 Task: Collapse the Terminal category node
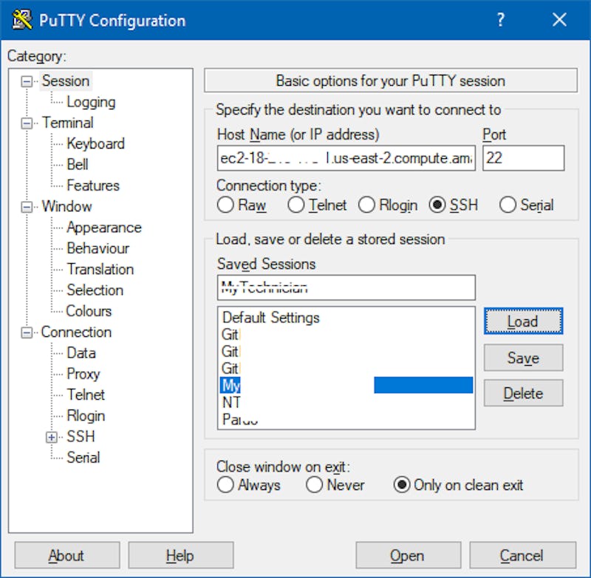(27, 123)
